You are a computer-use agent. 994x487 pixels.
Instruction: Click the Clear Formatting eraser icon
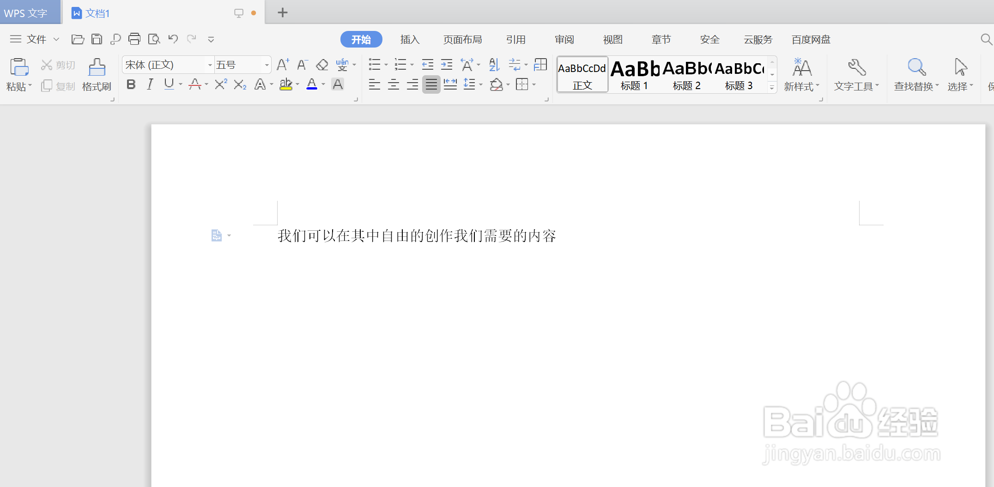(322, 65)
